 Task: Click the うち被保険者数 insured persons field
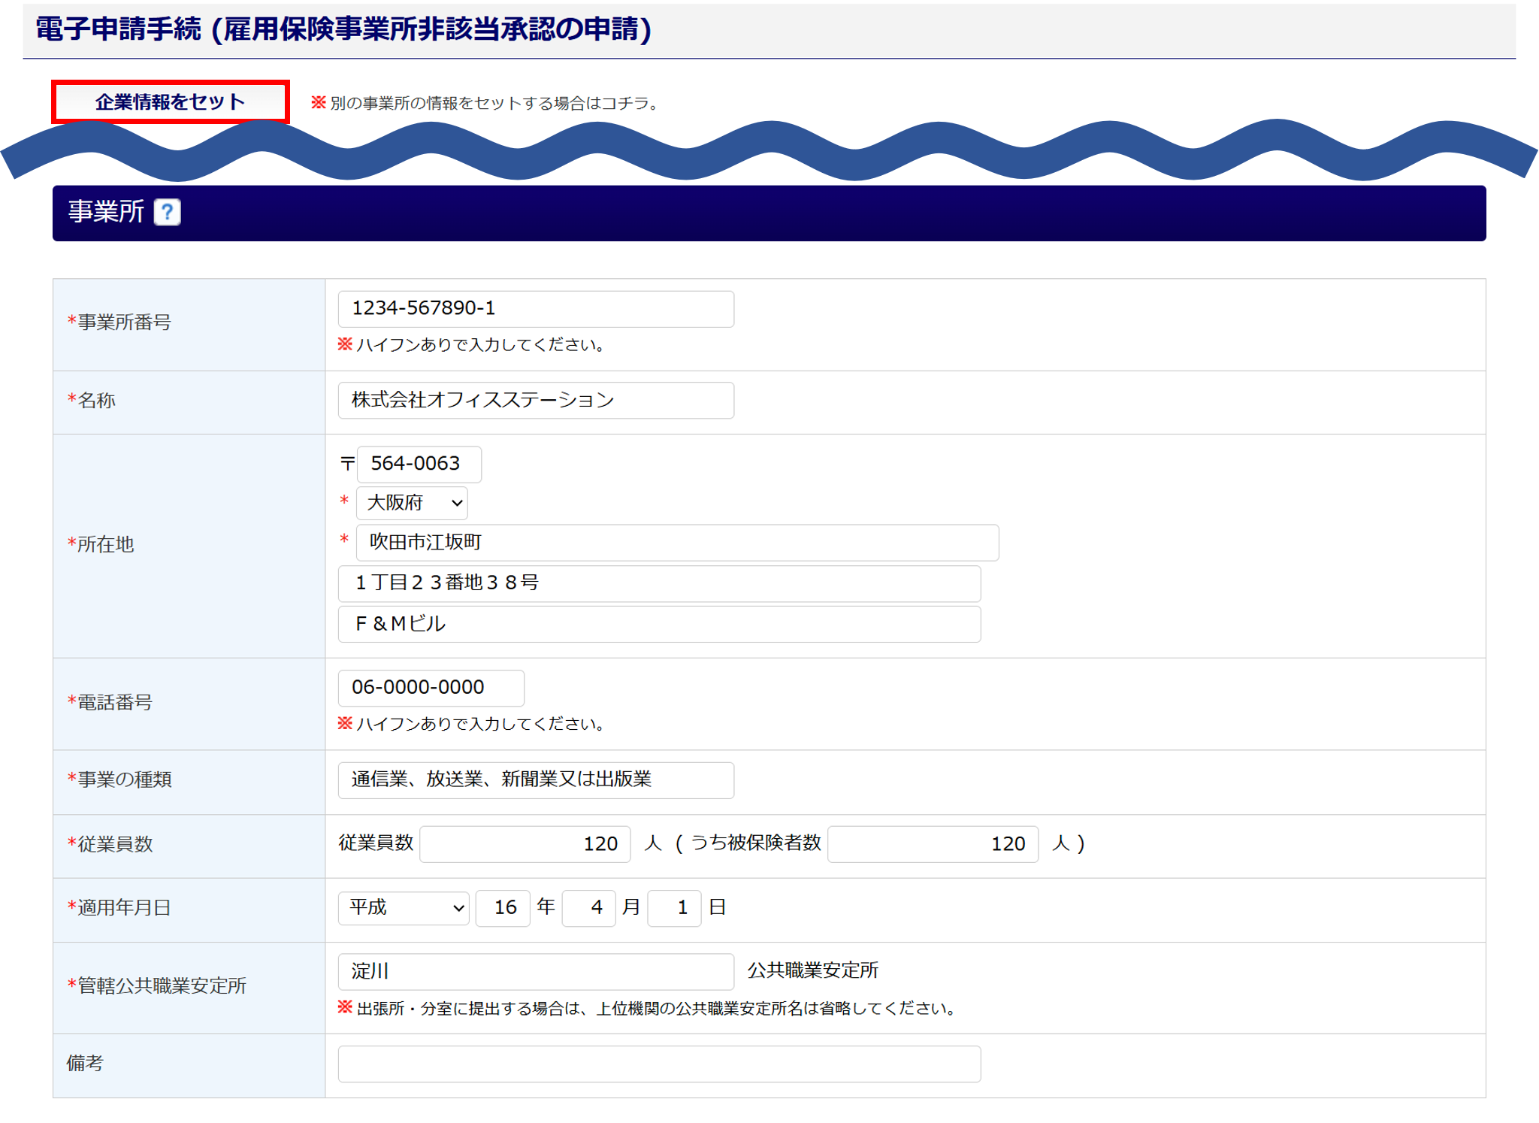pos(932,844)
